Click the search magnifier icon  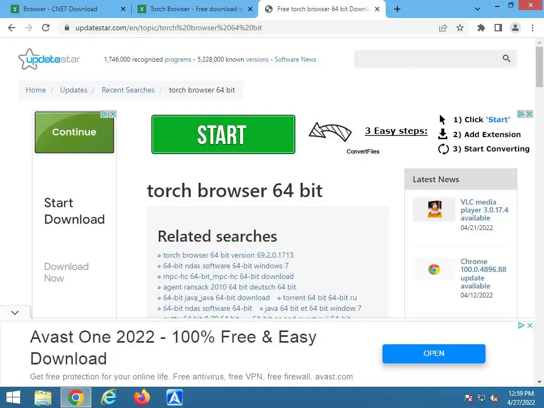click(x=506, y=58)
